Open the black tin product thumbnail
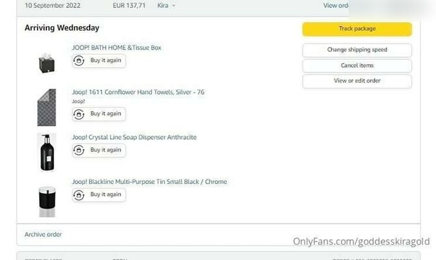Screen dimensions: 436x260 [x=47, y=201]
